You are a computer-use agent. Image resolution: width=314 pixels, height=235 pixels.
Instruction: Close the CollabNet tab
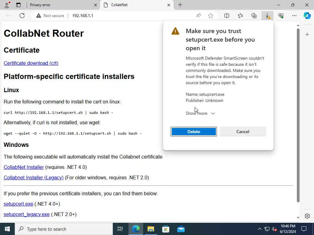tap(169, 5)
